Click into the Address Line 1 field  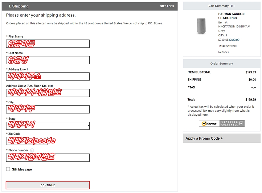48,76
